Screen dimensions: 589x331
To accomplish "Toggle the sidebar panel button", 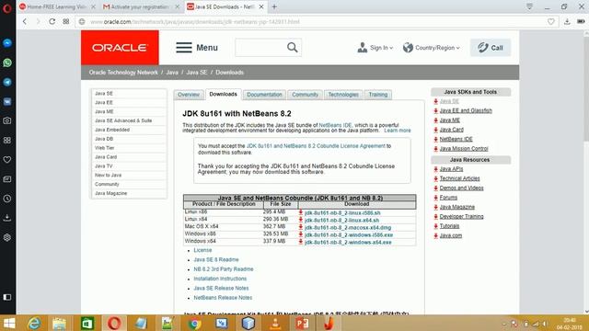I will [7, 297].
